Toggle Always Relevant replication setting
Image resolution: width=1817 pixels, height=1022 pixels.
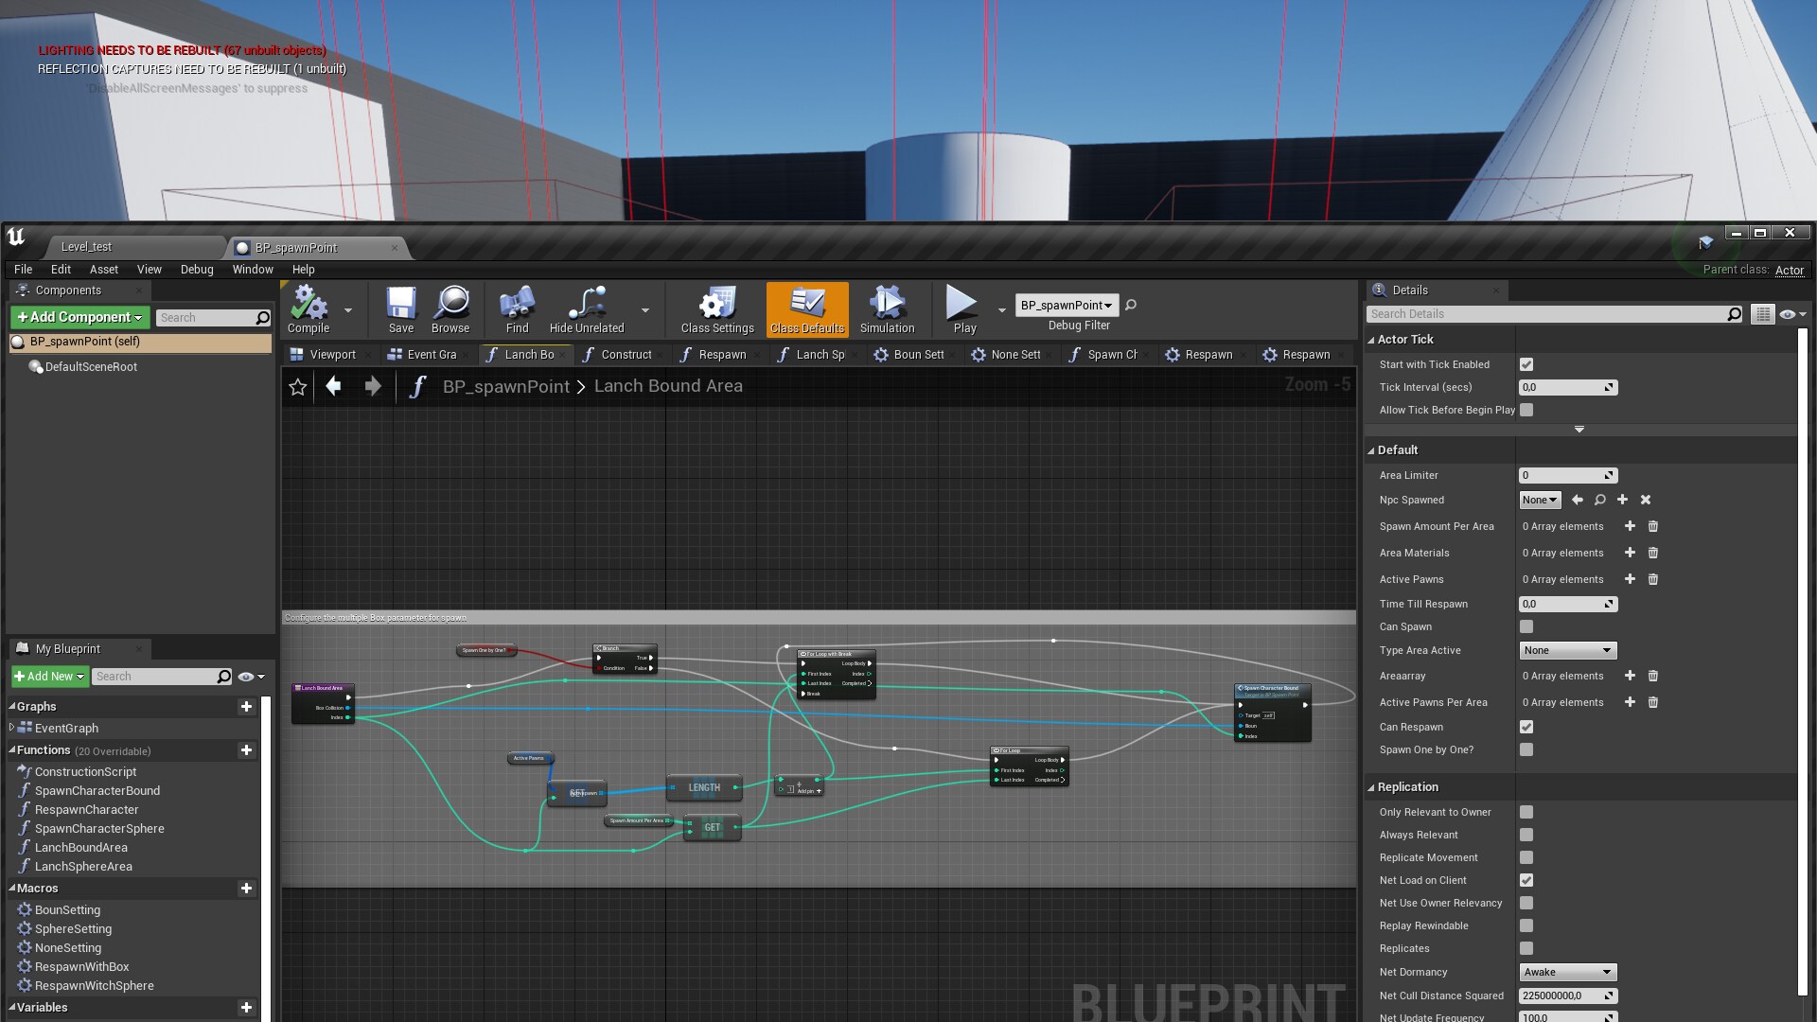pos(1526,835)
